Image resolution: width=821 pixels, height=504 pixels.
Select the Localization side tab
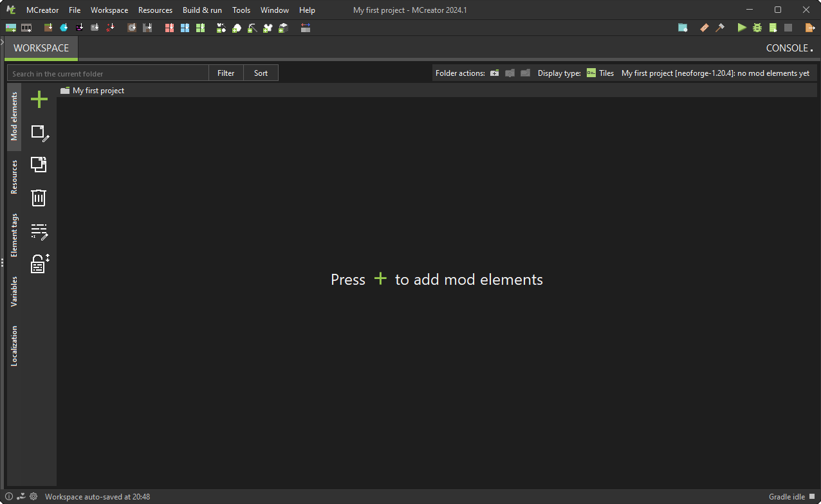point(14,346)
